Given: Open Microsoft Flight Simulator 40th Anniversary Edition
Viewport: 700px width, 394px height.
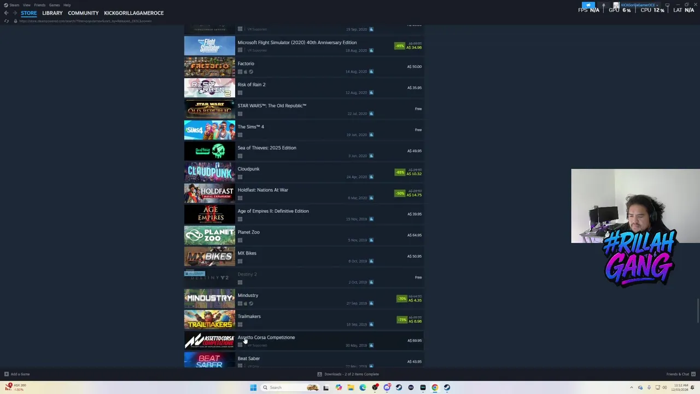Looking at the screenshot, I should pyautogui.click(x=304, y=46).
